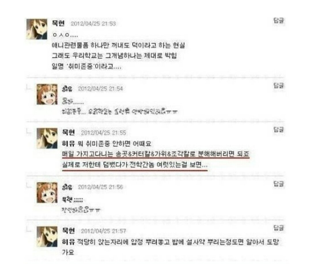Select 답글 next to the 21:56 reply
Screen dimensions: 311x264
point(279,184)
